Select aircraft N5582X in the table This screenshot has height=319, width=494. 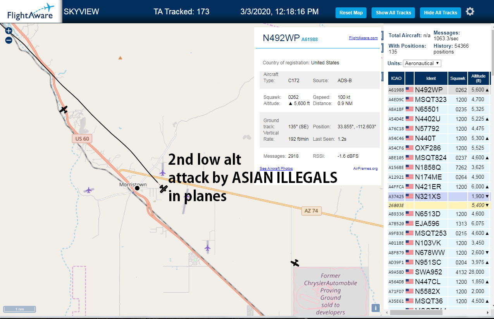[439, 291]
